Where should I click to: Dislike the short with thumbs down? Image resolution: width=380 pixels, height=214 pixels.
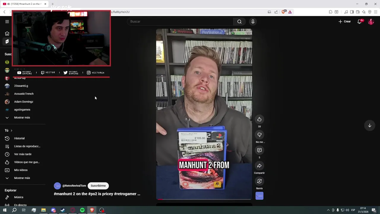point(259,135)
